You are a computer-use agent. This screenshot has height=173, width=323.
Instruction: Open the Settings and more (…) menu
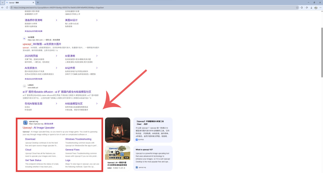320,8
